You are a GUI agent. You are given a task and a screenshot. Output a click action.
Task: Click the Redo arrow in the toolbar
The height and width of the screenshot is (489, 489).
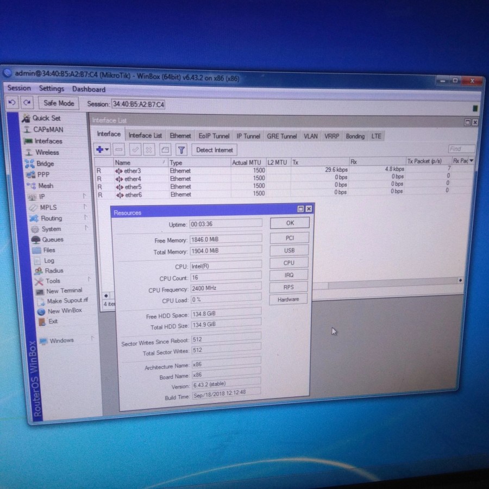click(x=27, y=103)
